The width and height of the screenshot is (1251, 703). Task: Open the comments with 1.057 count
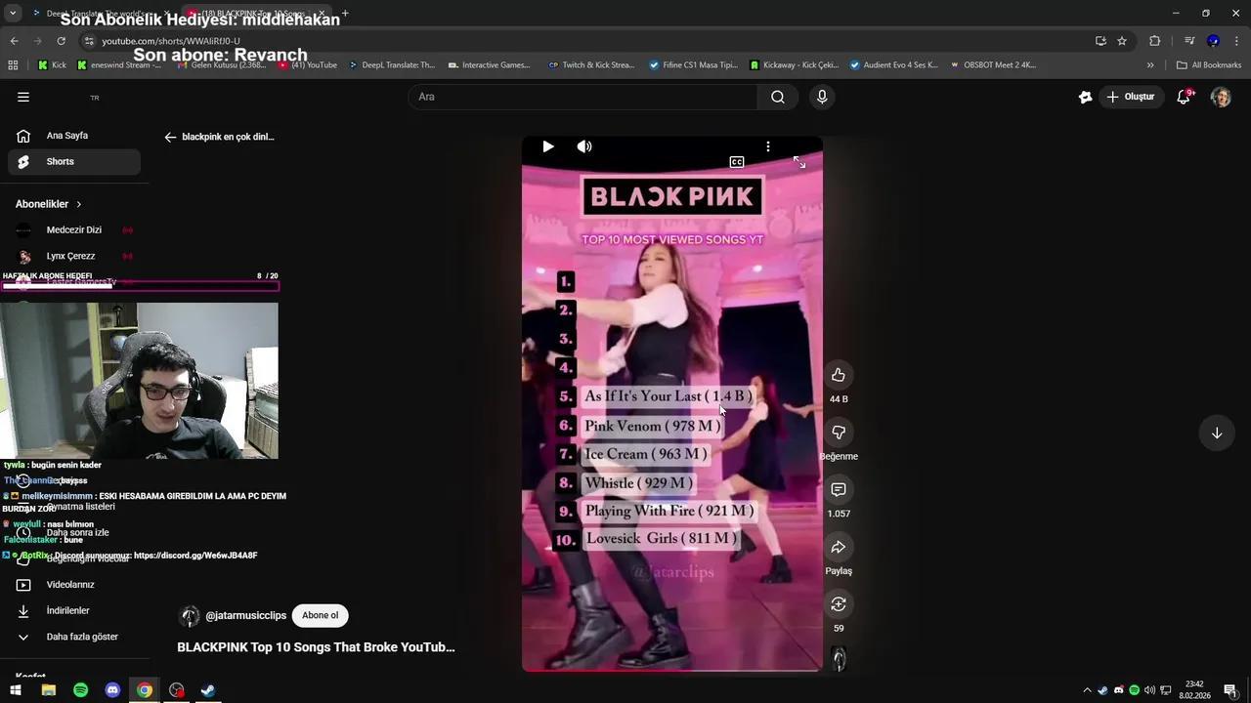click(839, 489)
